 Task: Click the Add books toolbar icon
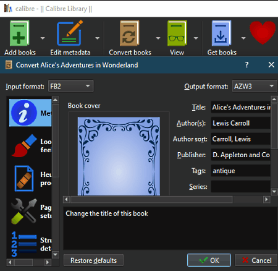click(x=20, y=33)
